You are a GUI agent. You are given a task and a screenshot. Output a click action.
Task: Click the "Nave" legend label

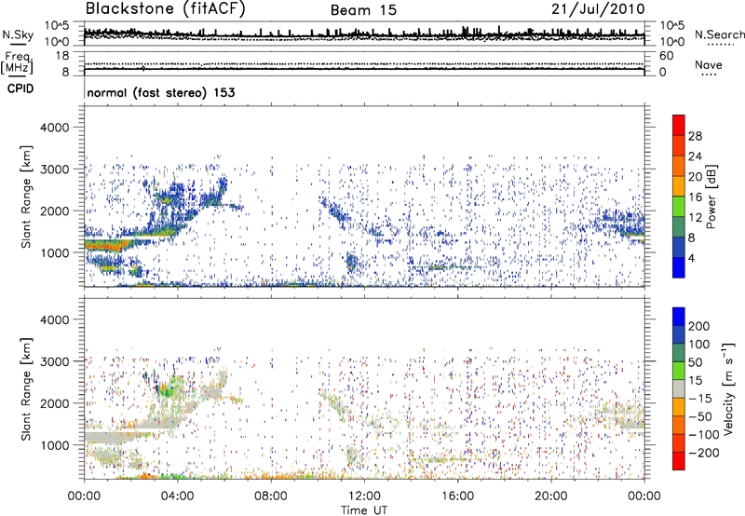click(708, 64)
